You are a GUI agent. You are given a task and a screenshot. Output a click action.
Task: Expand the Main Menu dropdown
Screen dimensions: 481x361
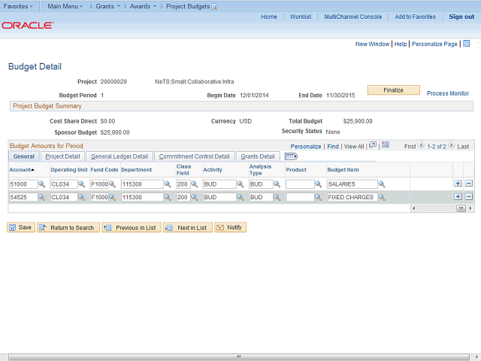[65, 6]
